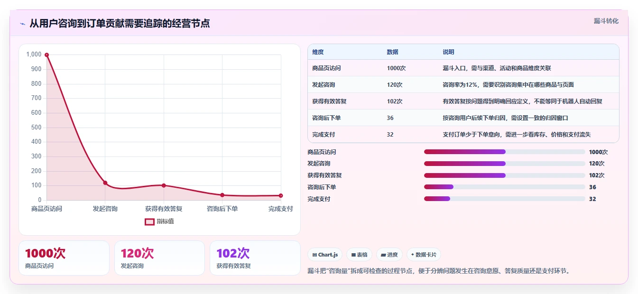Image resolution: width=638 pixels, height=294 pixels.
Task: Open the 120次 发起咨询 stat card
Action: (x=159, y=258)
